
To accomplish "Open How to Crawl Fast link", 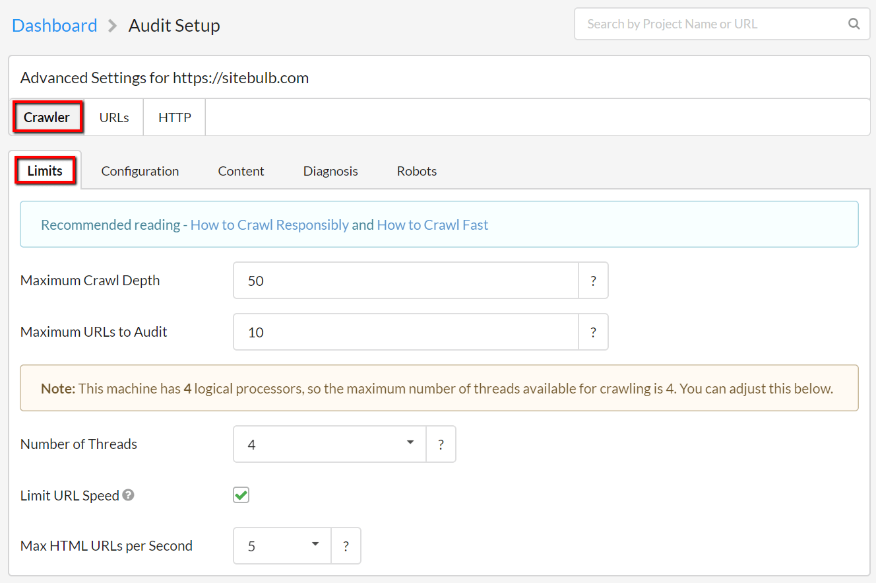I will click(x=433, y=225).
